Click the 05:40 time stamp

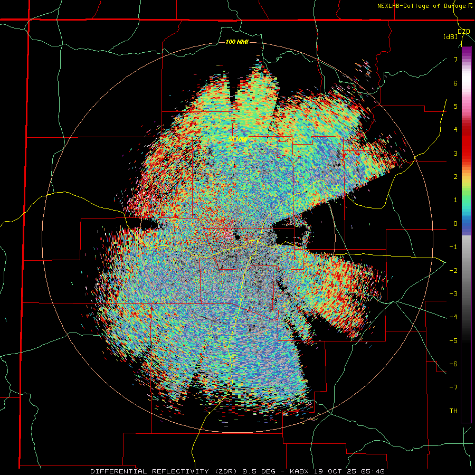click(x=373, y=471)
